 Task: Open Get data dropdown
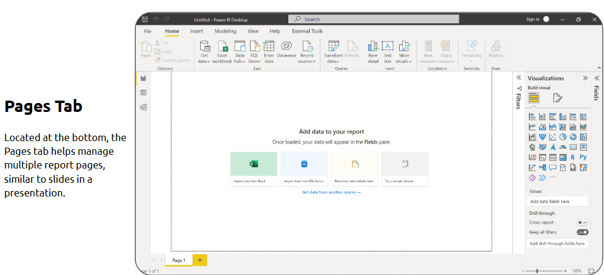(x=204, y=52)
